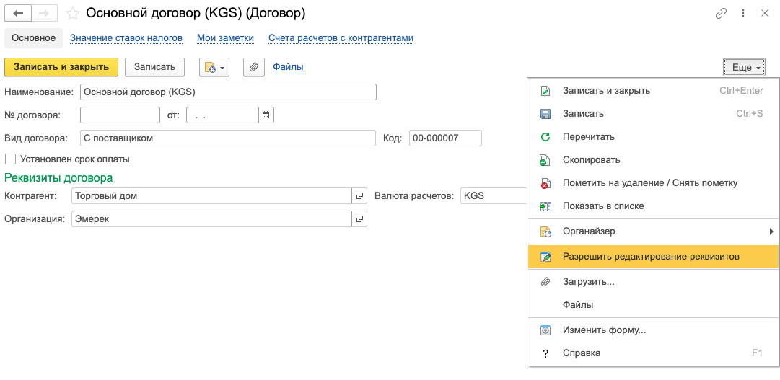This screenshot has width=780, height=380.
Task: Click the yellow Записать и закрыть button
Action: (x=61, y=67)
